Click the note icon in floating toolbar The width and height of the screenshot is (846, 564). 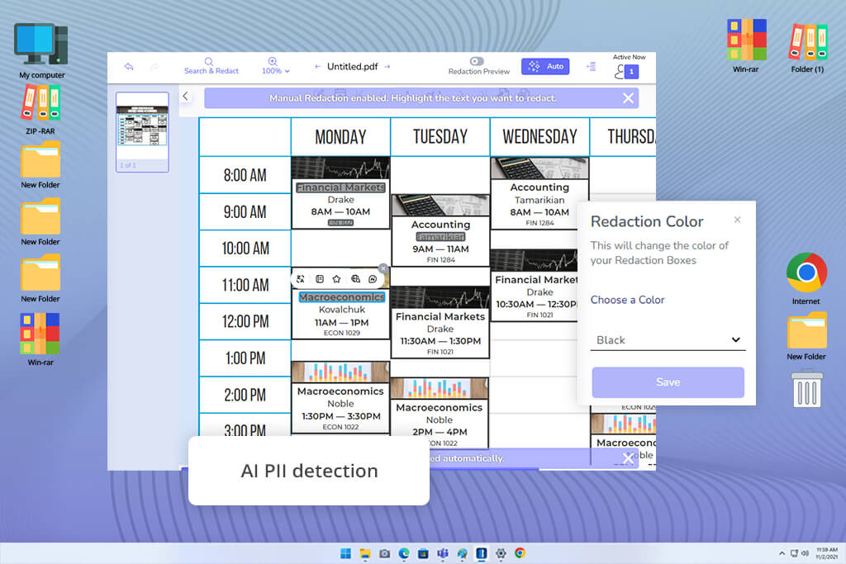pos(320,279)
